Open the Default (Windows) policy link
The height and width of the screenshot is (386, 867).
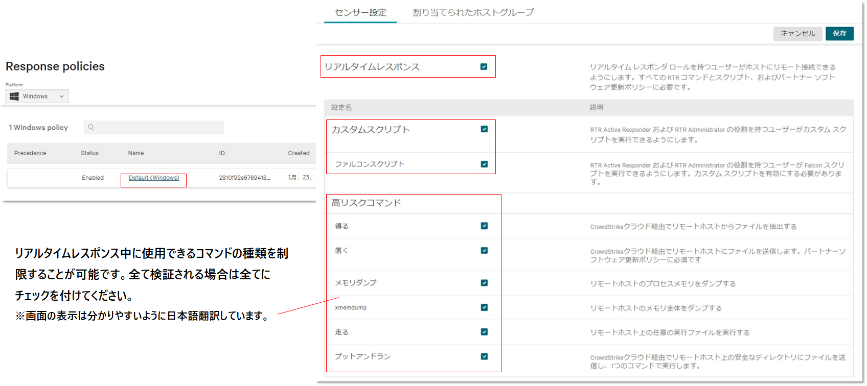[x=154, y=178]
